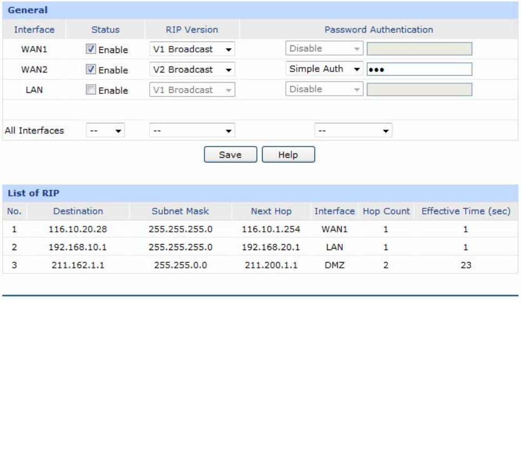The width and height of the screenshot is (521, 457).
Task: Click the Next Hop column header
Action: click(272, 211)
